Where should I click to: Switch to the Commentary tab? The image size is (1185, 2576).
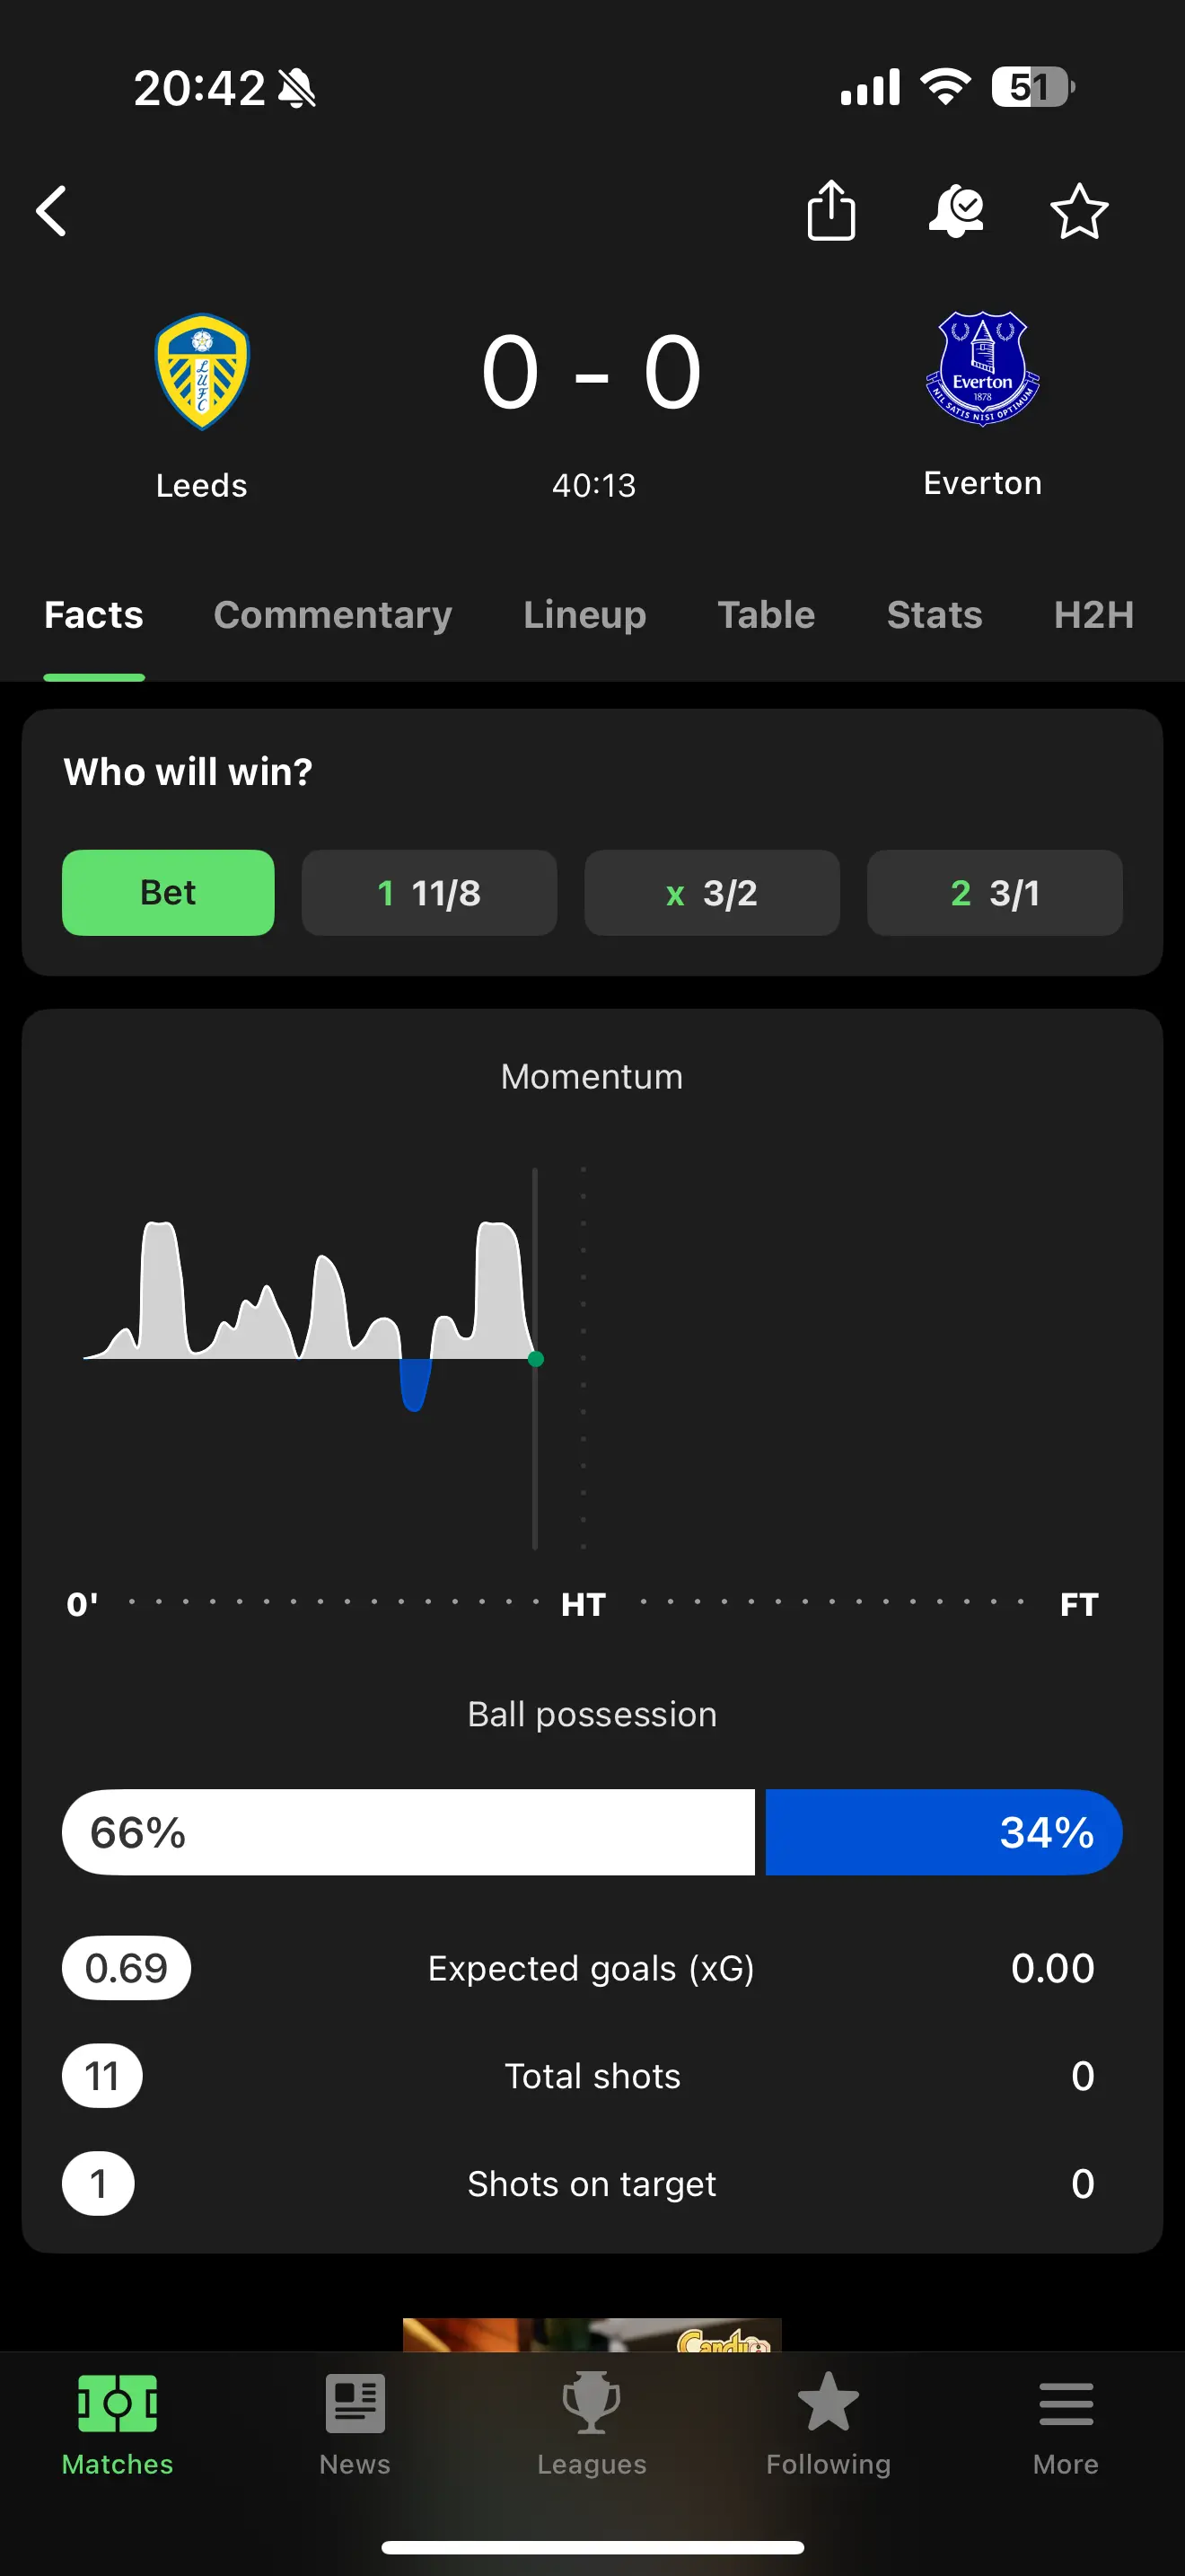(333, 615)
